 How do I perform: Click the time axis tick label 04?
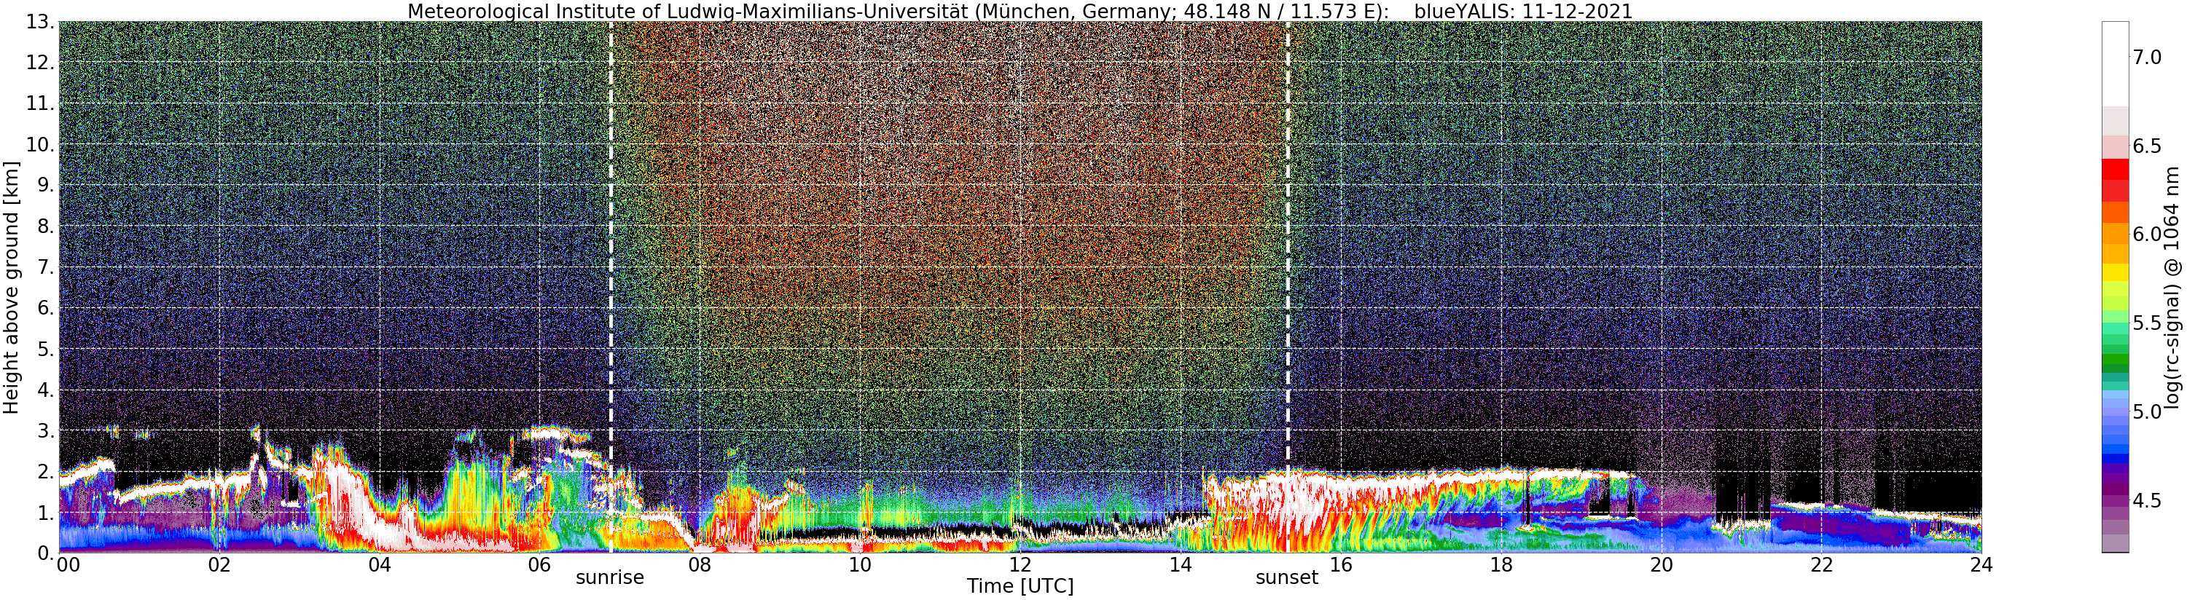pyautogui.click(x=380, y=564)
